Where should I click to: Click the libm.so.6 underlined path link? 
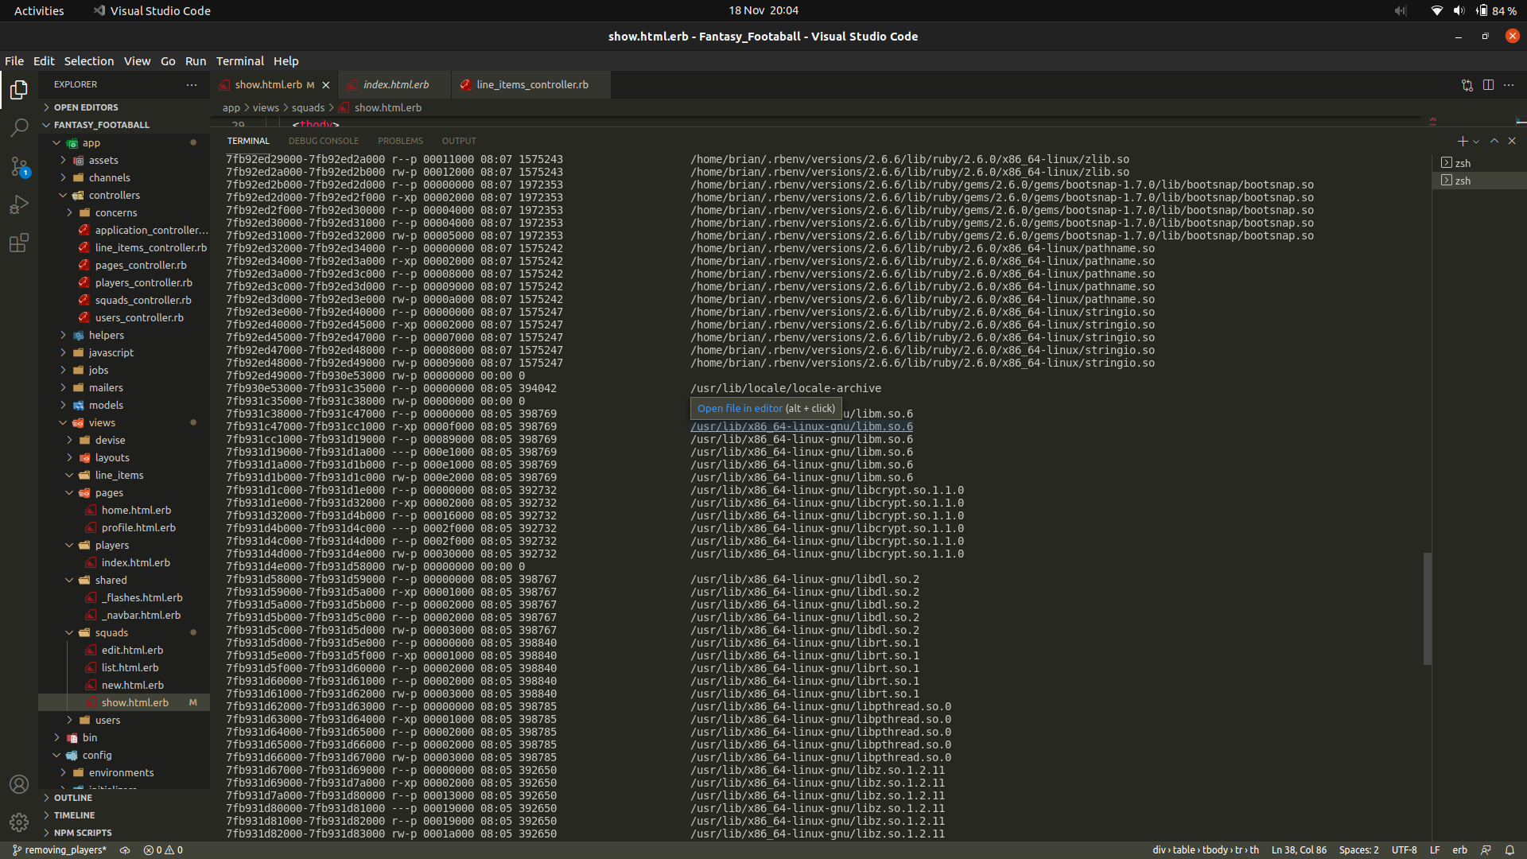point(801,426)
